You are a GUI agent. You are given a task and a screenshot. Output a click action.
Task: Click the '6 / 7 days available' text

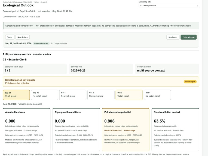[x=59, y=43]
